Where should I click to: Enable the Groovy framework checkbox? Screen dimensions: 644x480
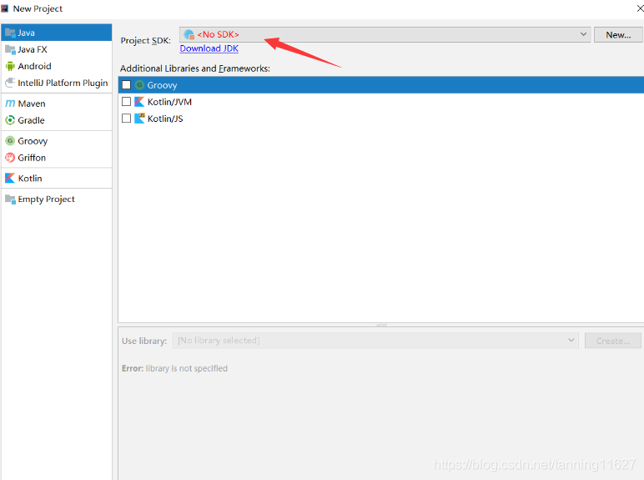[x=127, y=85]
